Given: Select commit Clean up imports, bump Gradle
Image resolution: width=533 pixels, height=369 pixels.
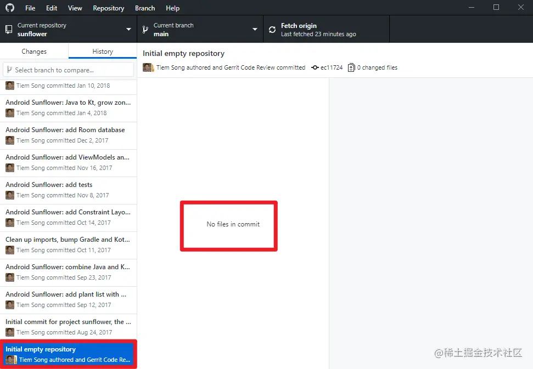Looking at the screenshot, I should [68, 246].
